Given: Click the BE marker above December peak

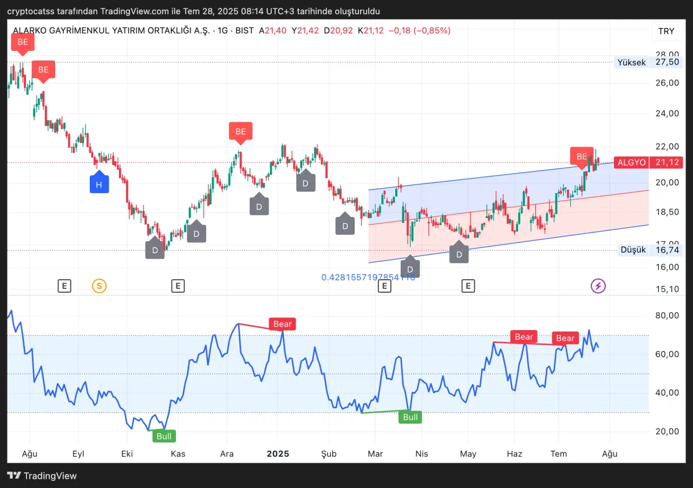Looking at the screenshot, I should point(240,131).
